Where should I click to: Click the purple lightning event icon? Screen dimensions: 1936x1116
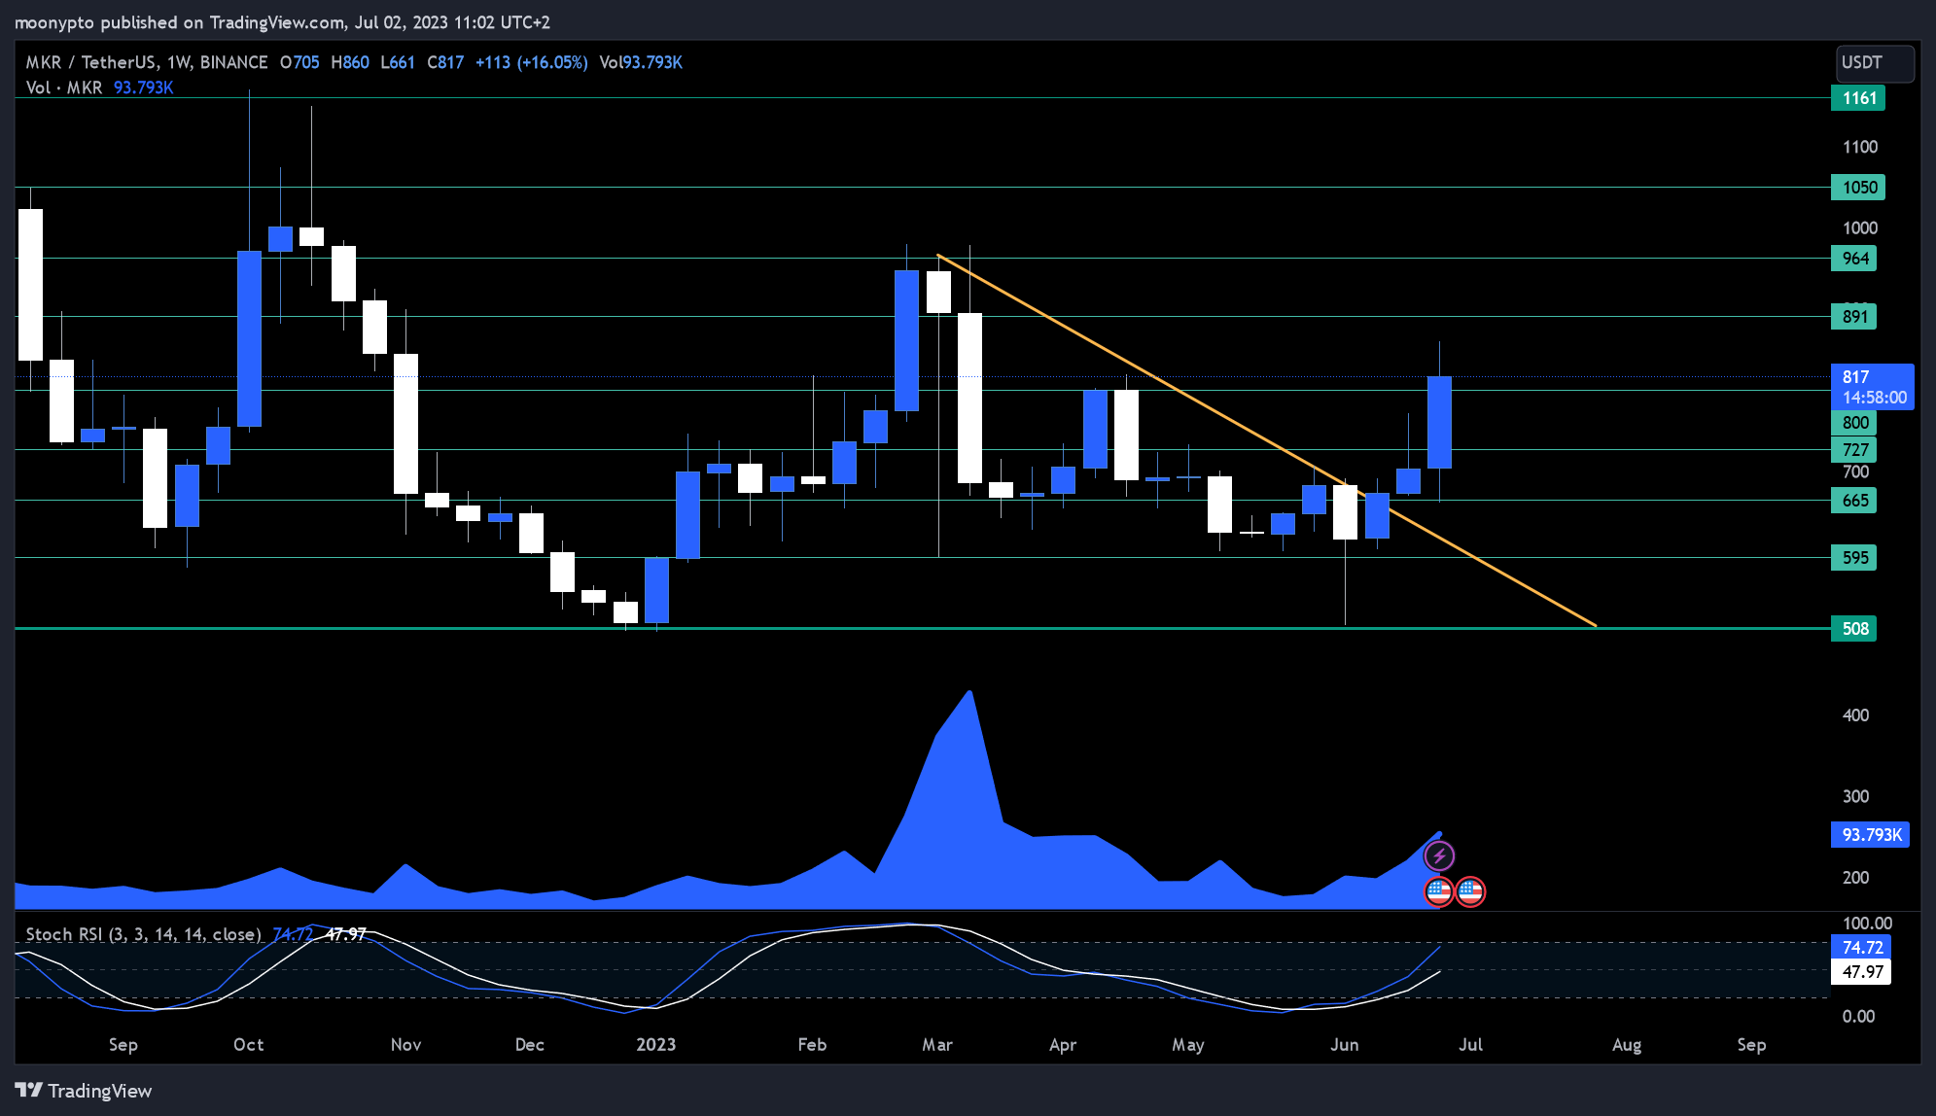point(1439,855)
